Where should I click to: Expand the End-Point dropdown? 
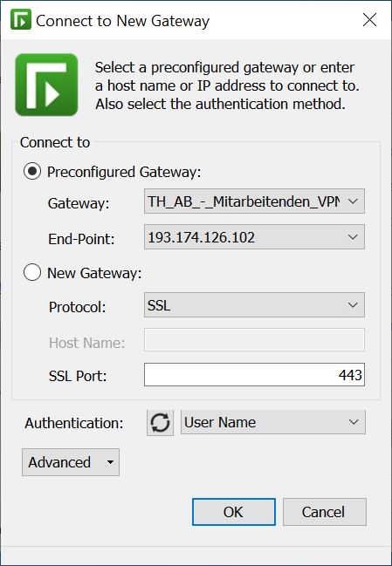[254, 237]
